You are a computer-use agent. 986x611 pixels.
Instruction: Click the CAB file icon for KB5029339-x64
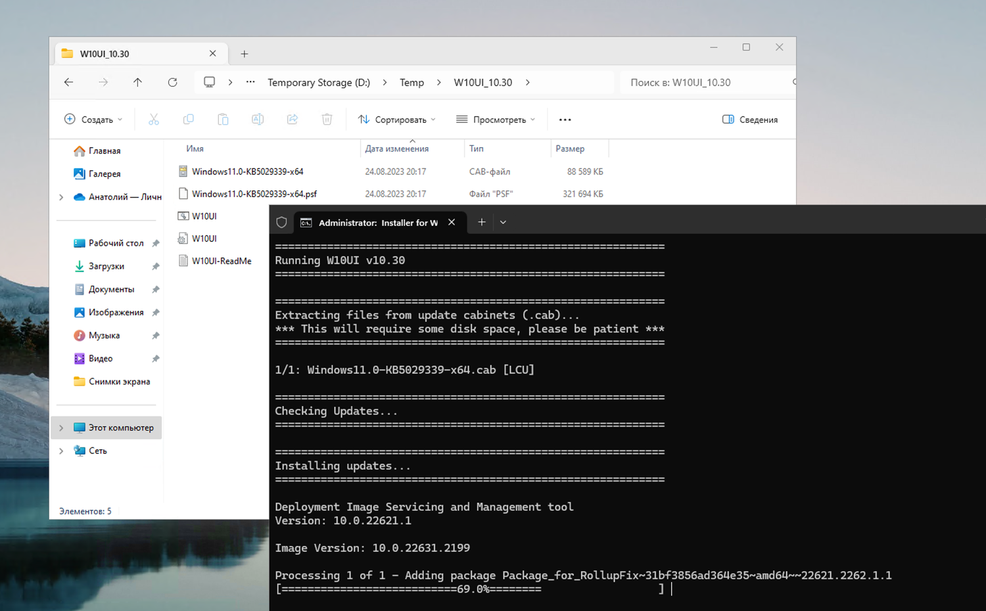pos(183,171)
